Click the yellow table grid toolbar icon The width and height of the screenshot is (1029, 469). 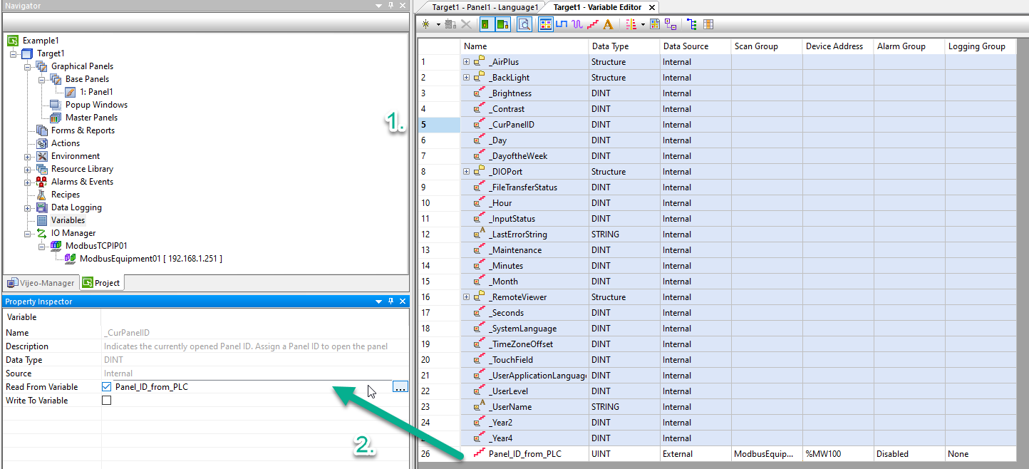coord(655,24)
